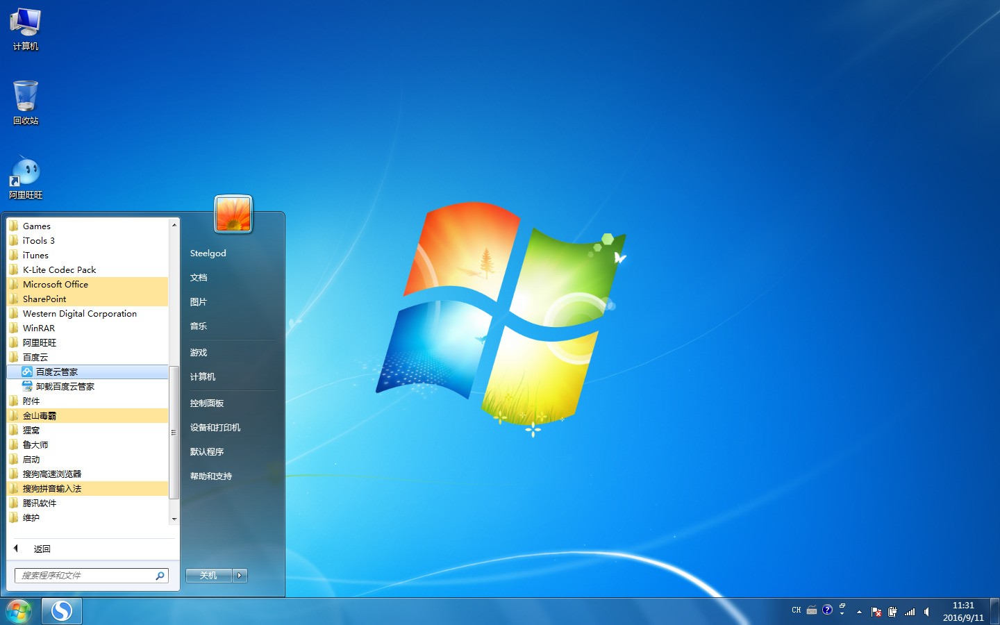Image resolution: width=1000 pixels, height=625 pixels.
Task: Show hidden tray icons arrow
Action: coord(859,612)
